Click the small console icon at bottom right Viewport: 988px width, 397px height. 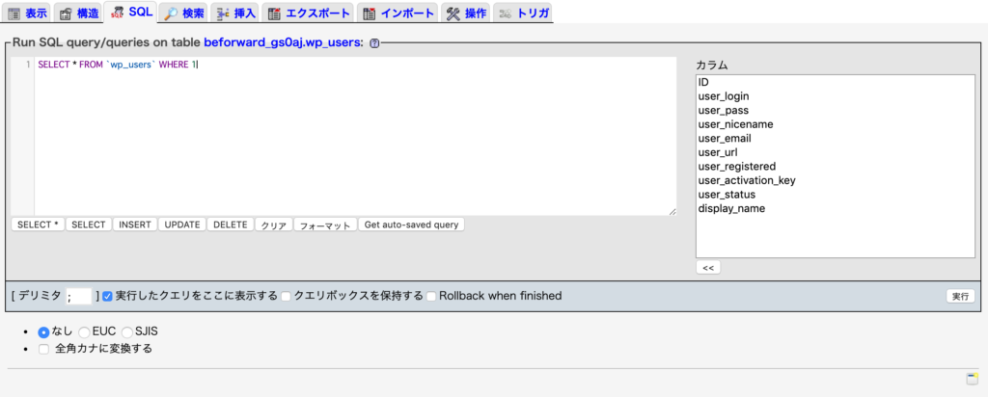click(x=972, y=378)
